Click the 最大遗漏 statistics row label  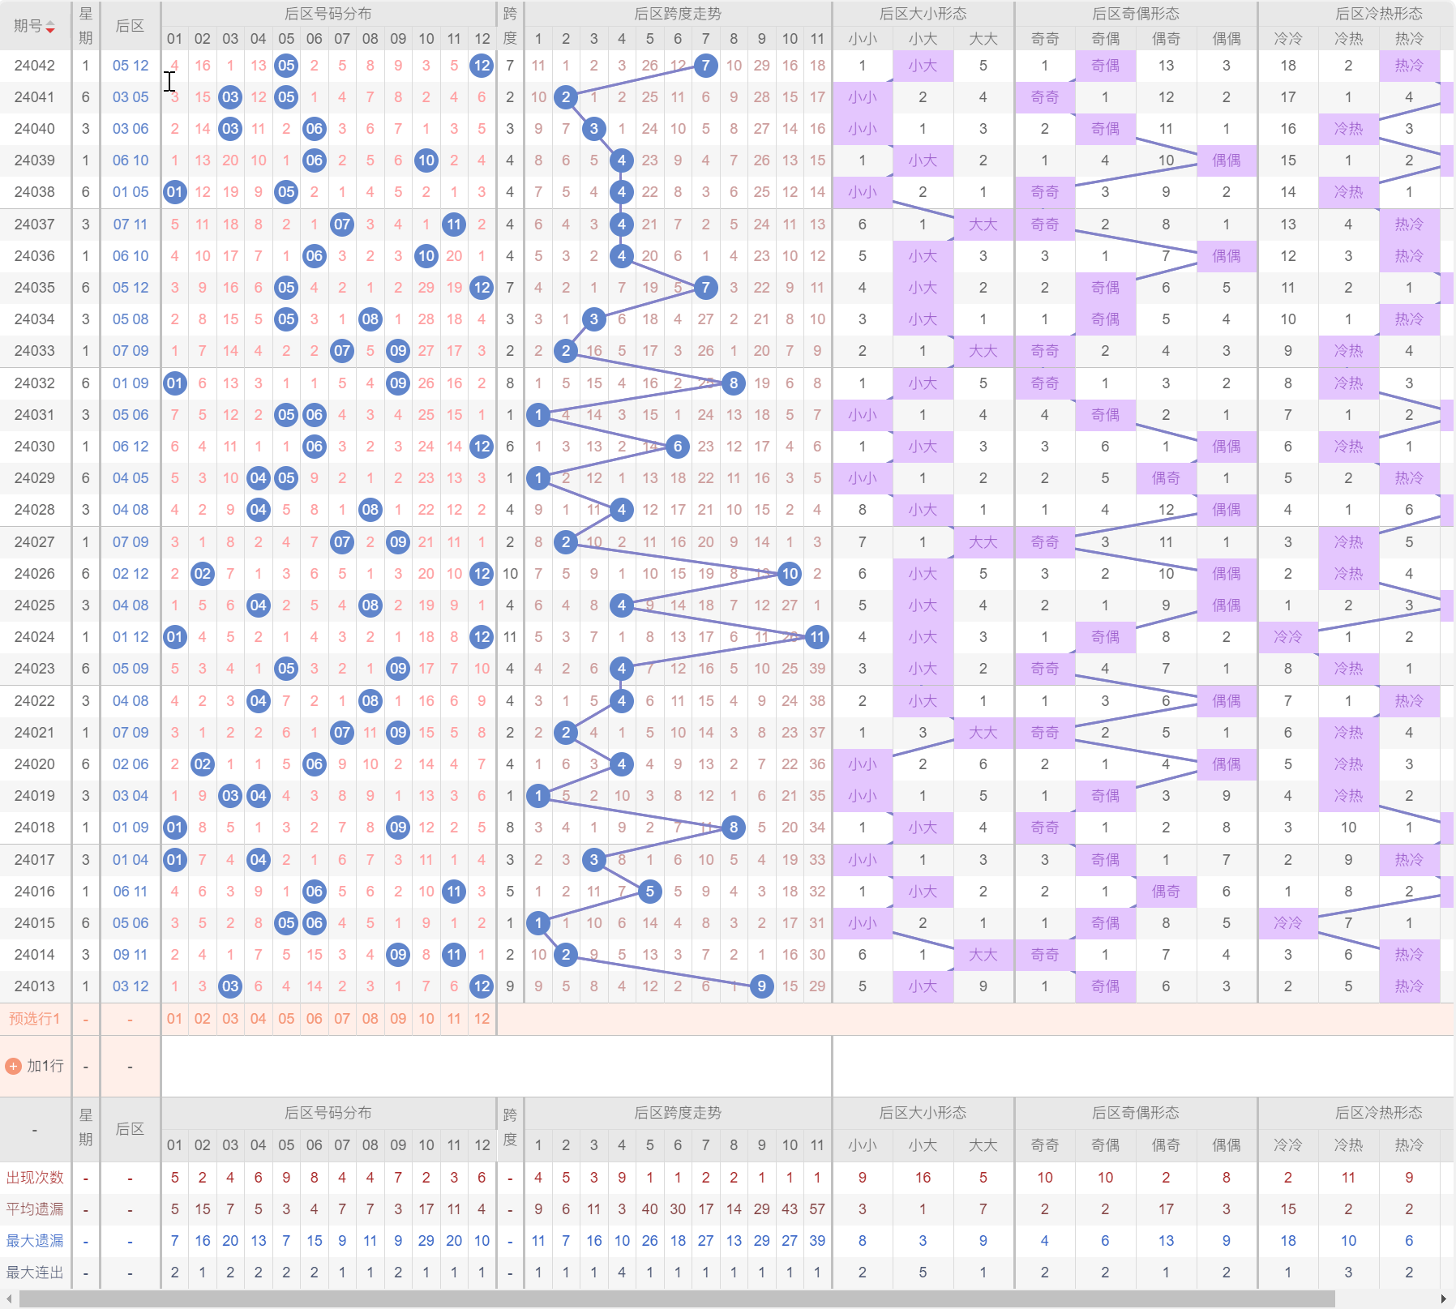tap(35, 1241)
